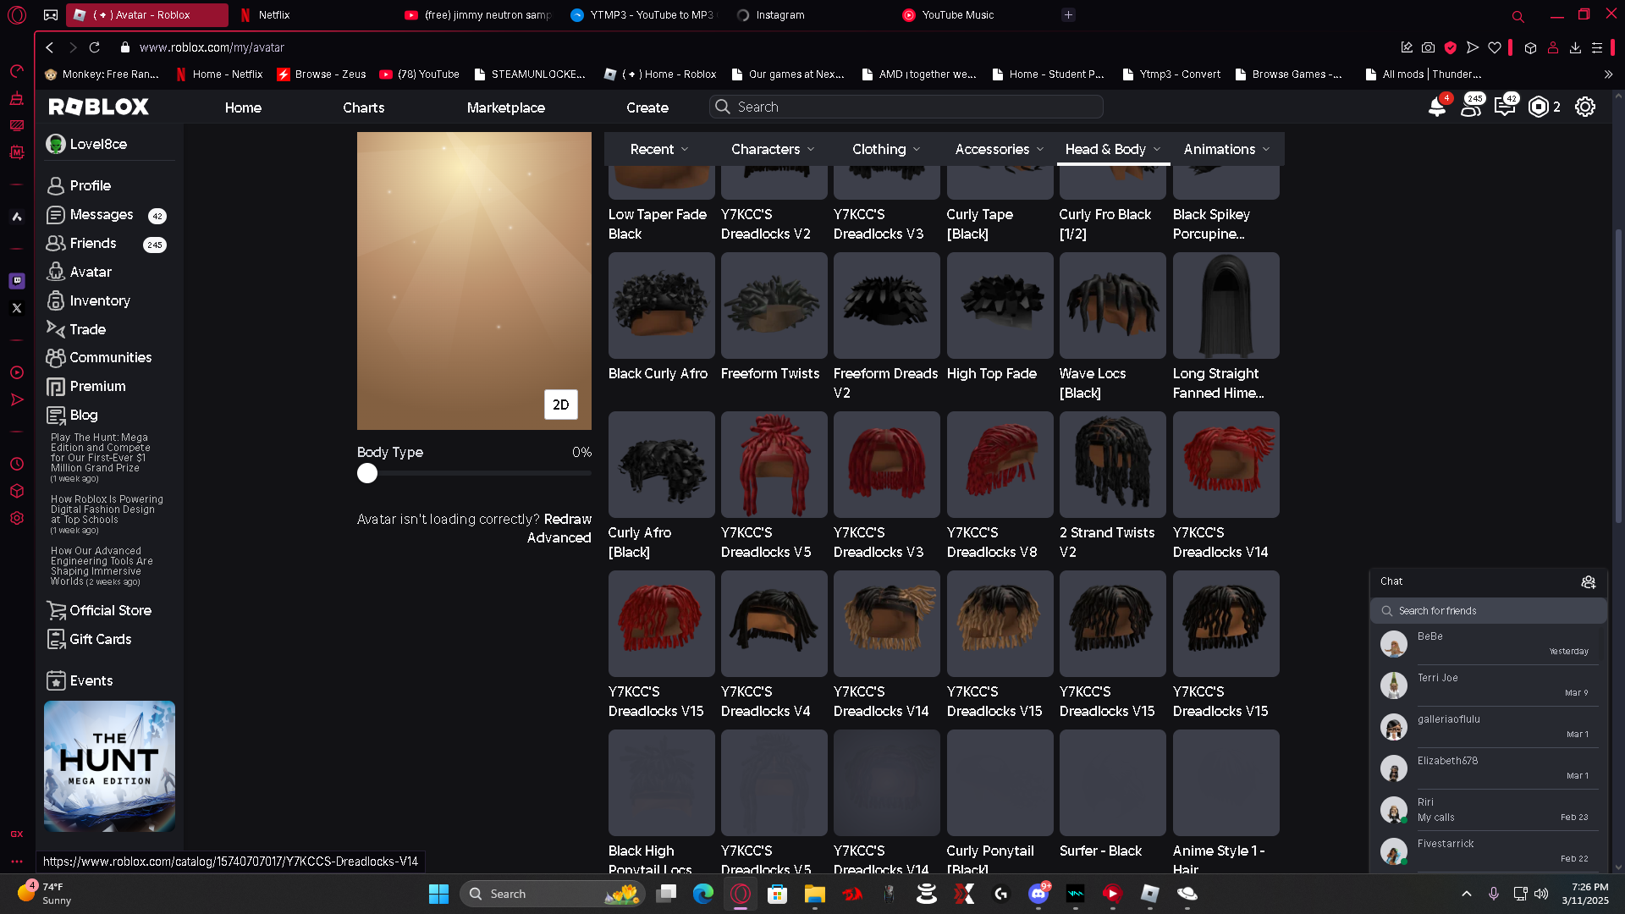1625x914 pixels.
Task: Open friend requests icon in header
Action: [1471, 107]
